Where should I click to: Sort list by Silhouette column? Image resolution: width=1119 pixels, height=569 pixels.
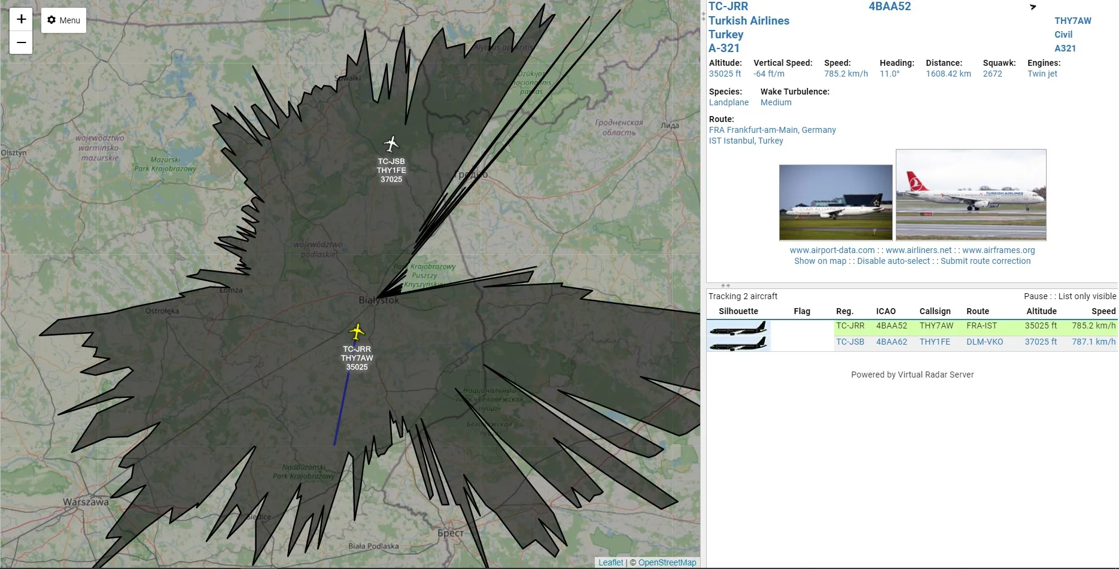coord(738,311)
